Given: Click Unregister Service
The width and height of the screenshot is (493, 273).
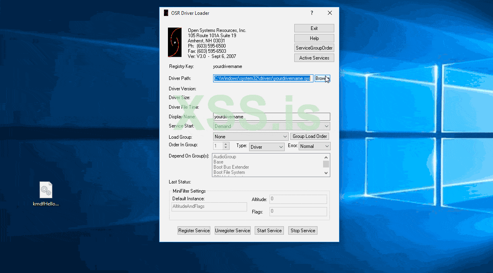Looking at the screenshot, I should click(233, 231).
